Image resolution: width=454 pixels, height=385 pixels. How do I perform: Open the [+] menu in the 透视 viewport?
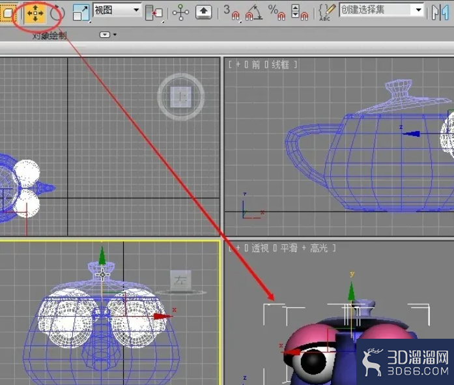[x=238, y=248]
